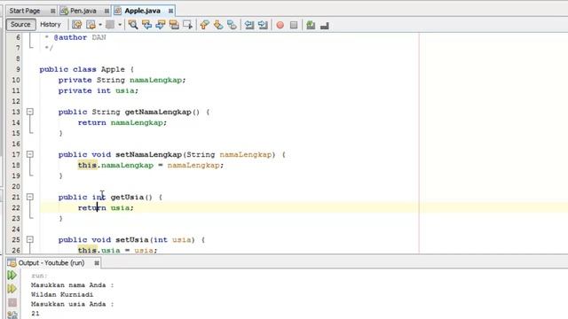Click the Output window icon on its tab
Viewport: 568px width, 319px height.
click(x=12, y=262)
